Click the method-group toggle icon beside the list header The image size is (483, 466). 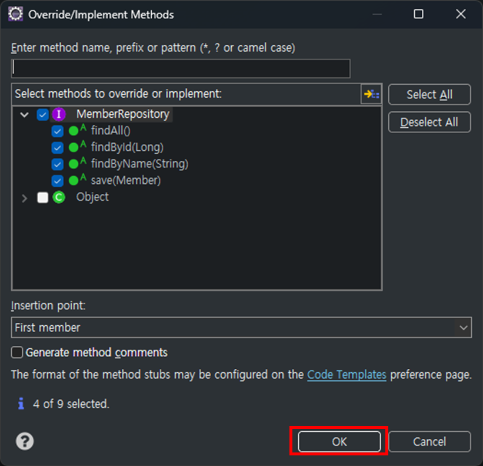click(371, 94)
